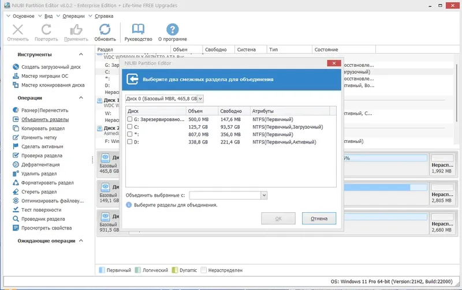Screen dimensions: 462x290
Task: Click the Изменить метку pencil icon
Action: [16, 137]
